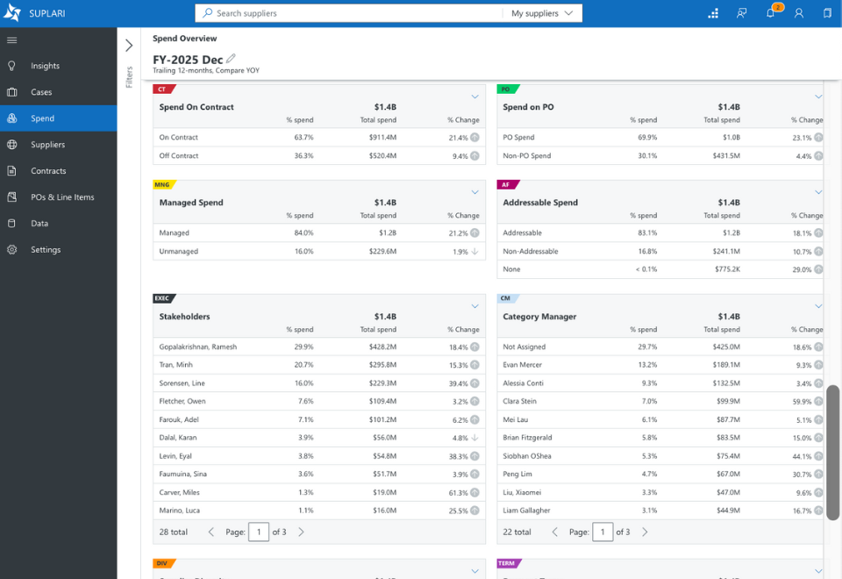Click the SUPLARI logo
This screenshot has width=842, height=579.
click(34, 13)
